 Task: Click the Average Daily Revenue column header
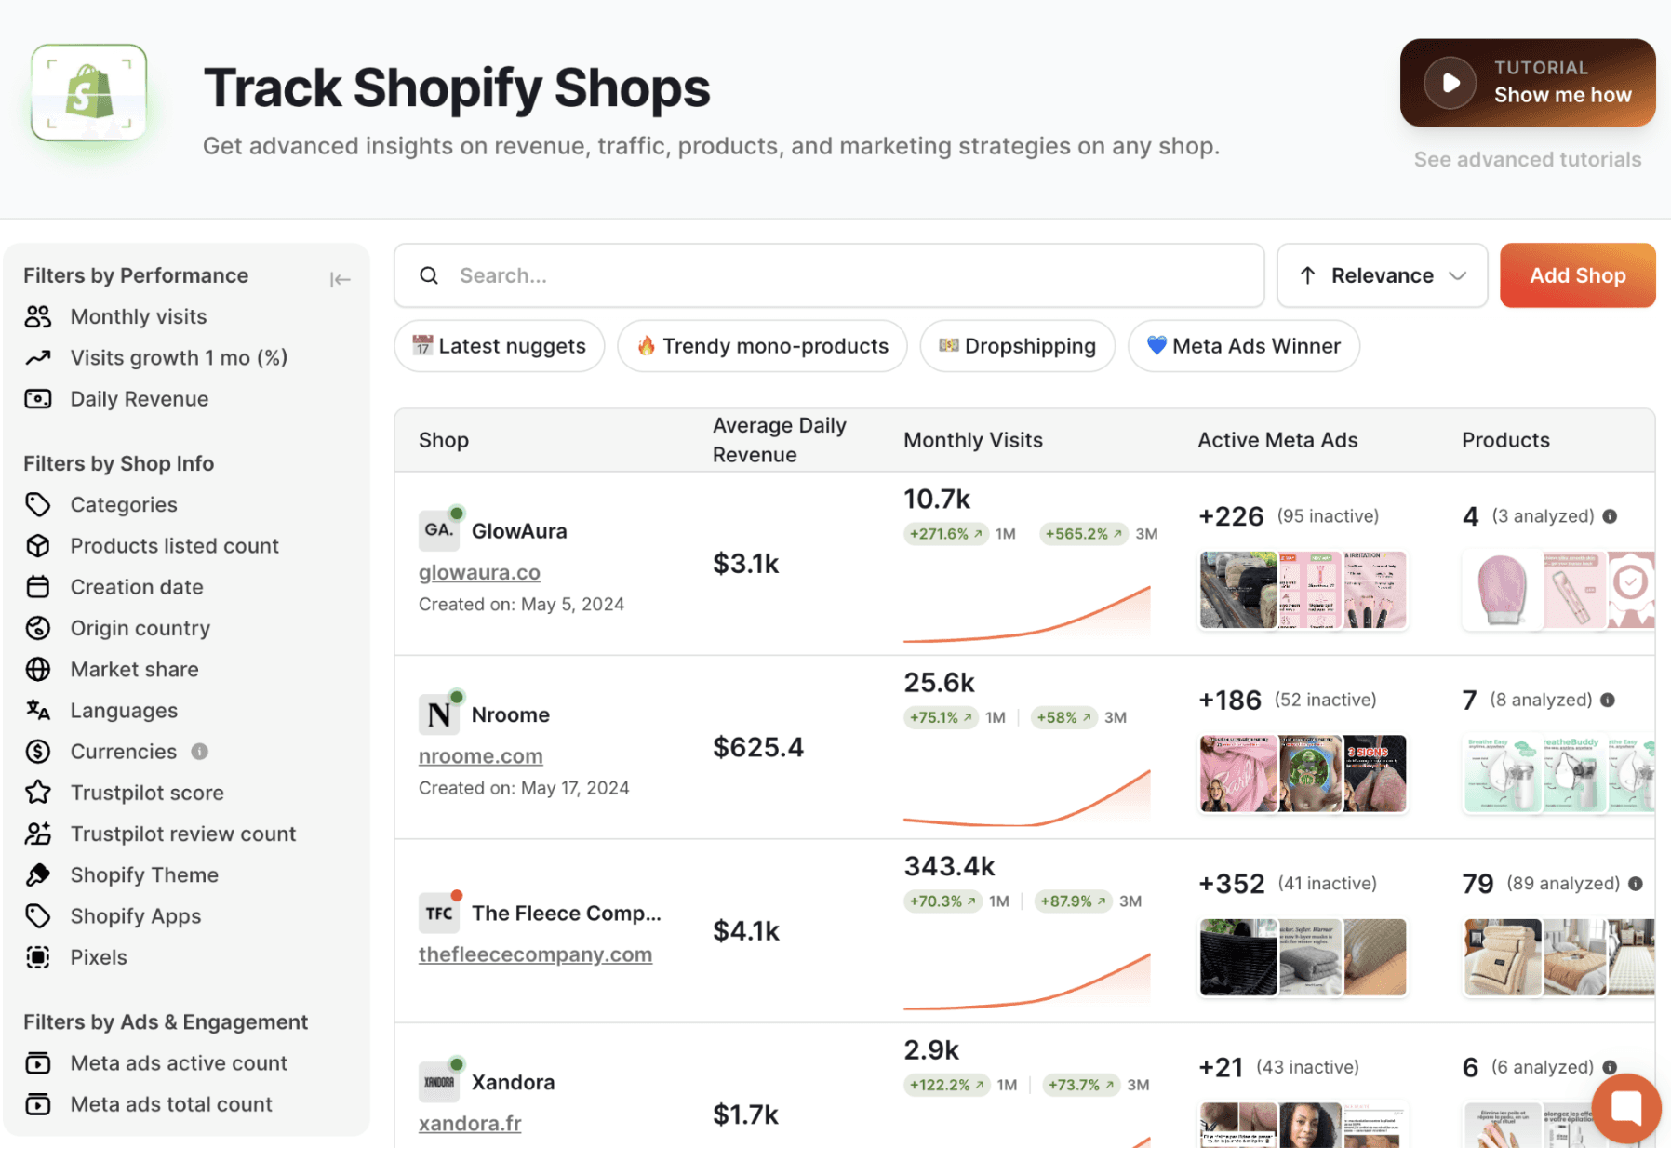pyautogui.click(x=780, y=440)
